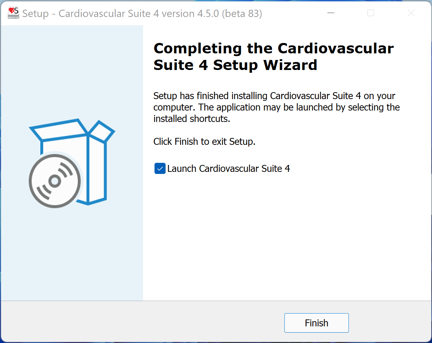Click the "Launch Cardiovascular Suite 4" label text

point(228,169)
